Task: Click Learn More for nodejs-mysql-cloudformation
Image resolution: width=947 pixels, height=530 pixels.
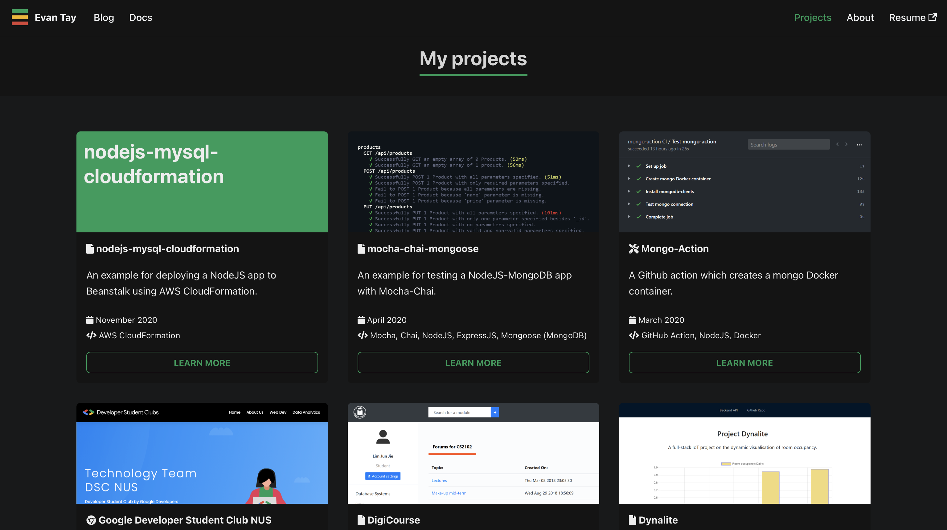Action: pyautogui.click(x=202, y=363)
